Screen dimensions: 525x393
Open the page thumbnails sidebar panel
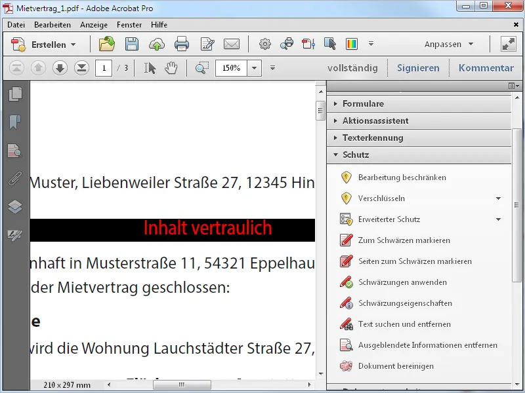(x=15, y=94)
